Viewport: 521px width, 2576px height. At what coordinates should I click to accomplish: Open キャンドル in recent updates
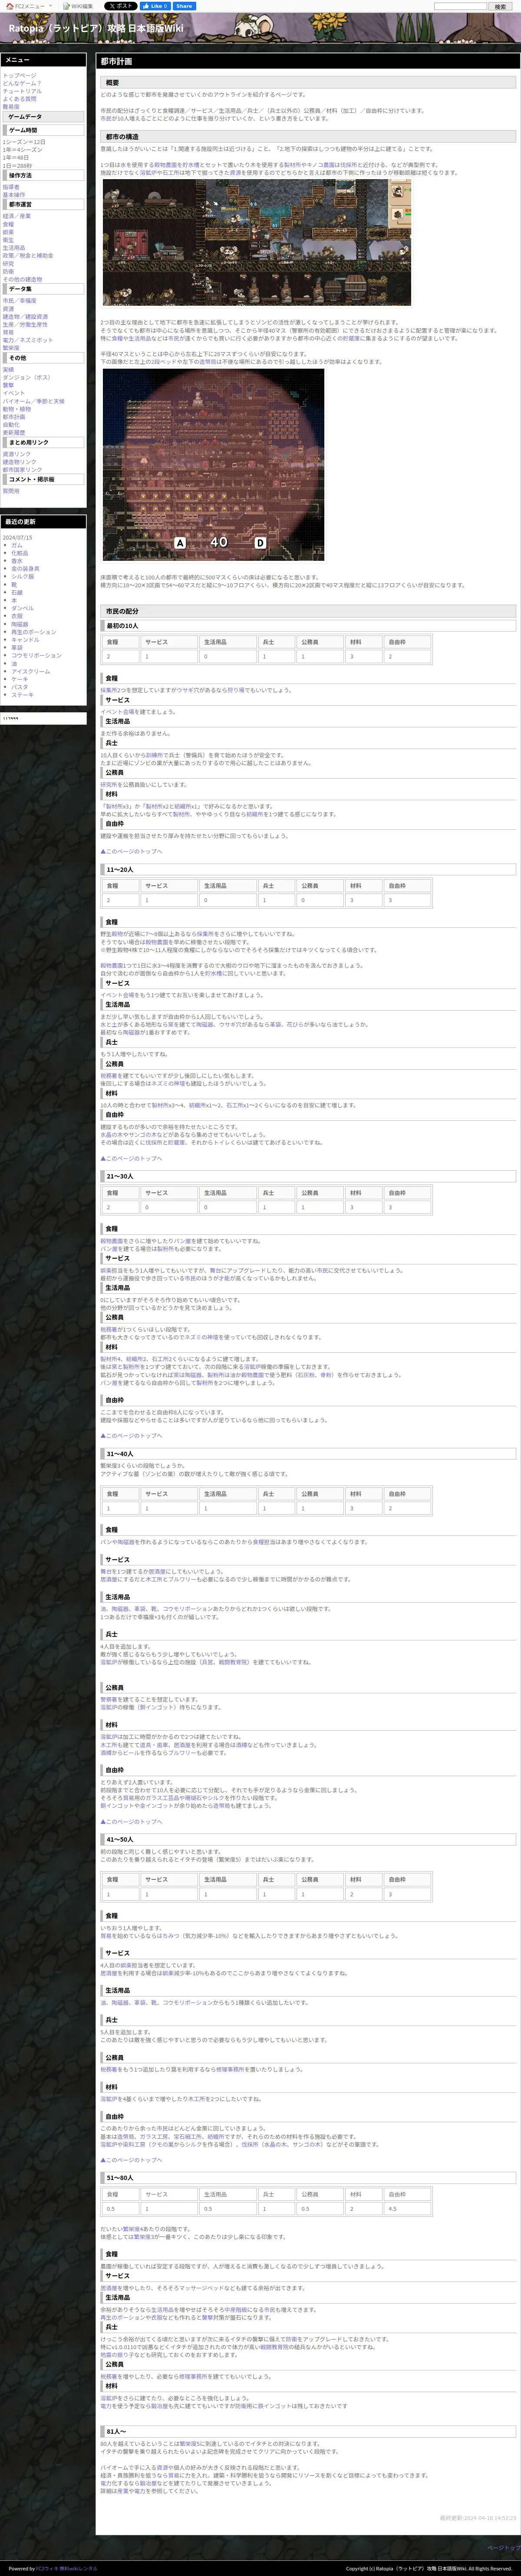[x=25, y=640]
